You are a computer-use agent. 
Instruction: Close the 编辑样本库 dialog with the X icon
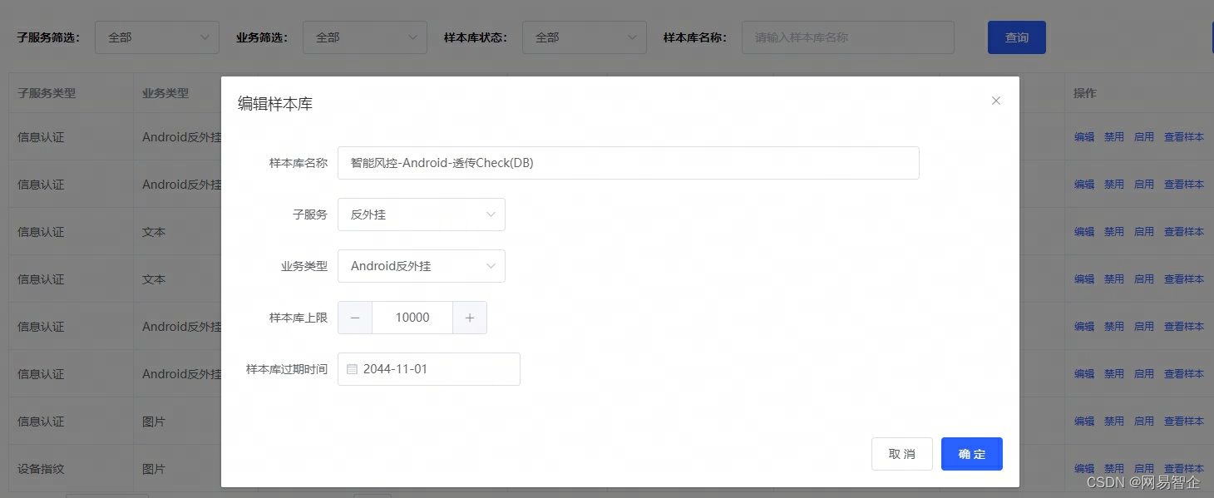tap(996, 101)
